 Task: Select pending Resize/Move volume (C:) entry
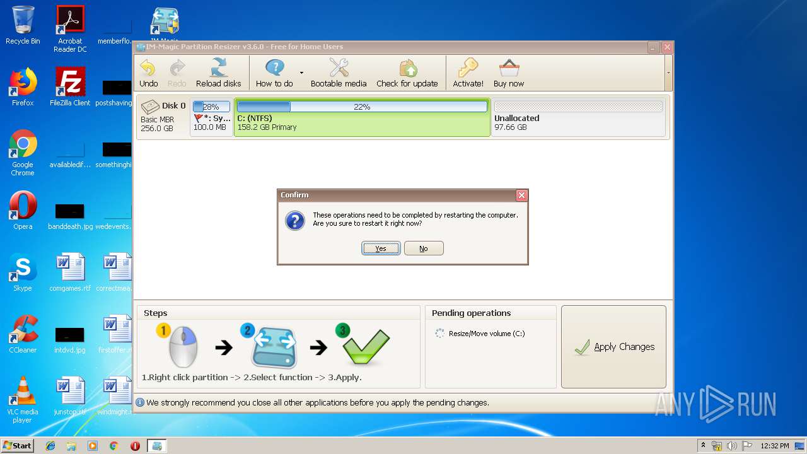click(x=480, y=334)
